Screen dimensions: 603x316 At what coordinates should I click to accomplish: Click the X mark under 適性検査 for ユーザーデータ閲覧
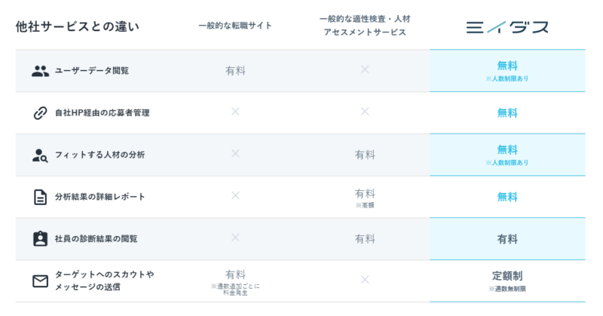click(x=365, y=69)
